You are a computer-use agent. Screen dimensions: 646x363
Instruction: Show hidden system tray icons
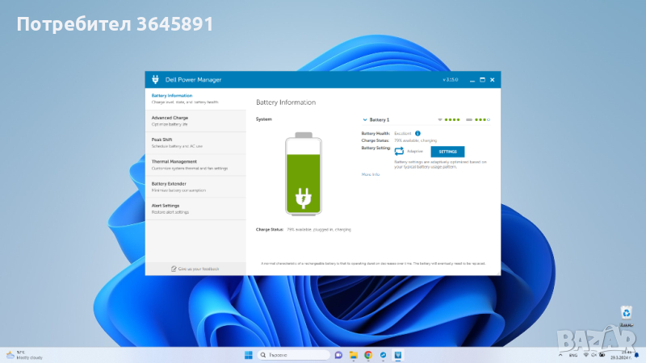click(x=562, y=355)
